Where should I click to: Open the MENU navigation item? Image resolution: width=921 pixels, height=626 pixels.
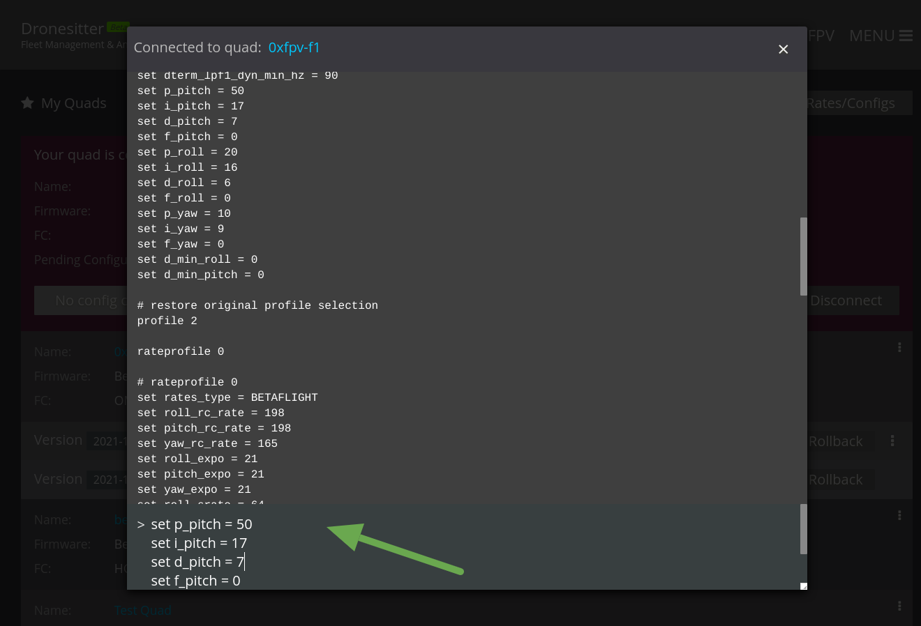[871, 36]
